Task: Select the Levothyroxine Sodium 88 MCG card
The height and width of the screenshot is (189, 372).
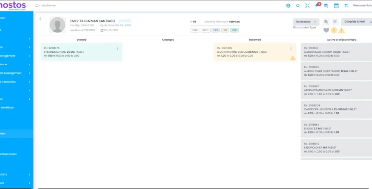Action: click(x=255, y=52)
